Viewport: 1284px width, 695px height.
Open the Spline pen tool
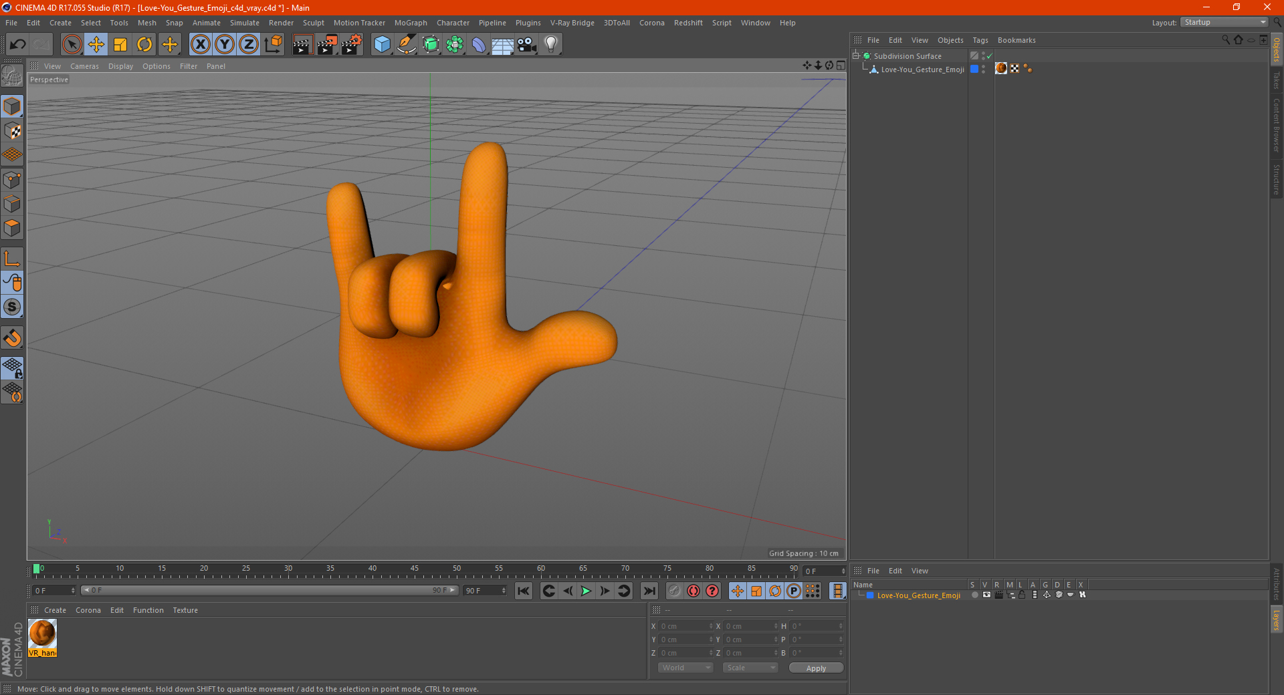pyautogui.click(x=407, y=45)
